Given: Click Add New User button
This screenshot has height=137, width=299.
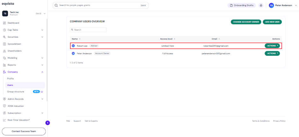Looking at the screenshot, I should [x=272, y=22].
